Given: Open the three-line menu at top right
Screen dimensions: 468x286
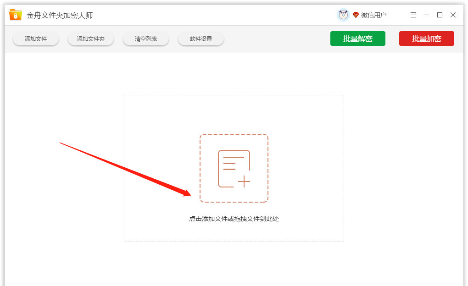Looking at the screenshot, I should tap(413, 15).
